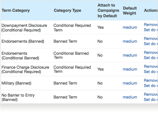Remove the Endorsements (Banned) category
This screenshot has height=139, width=158.
pos(151,39)
